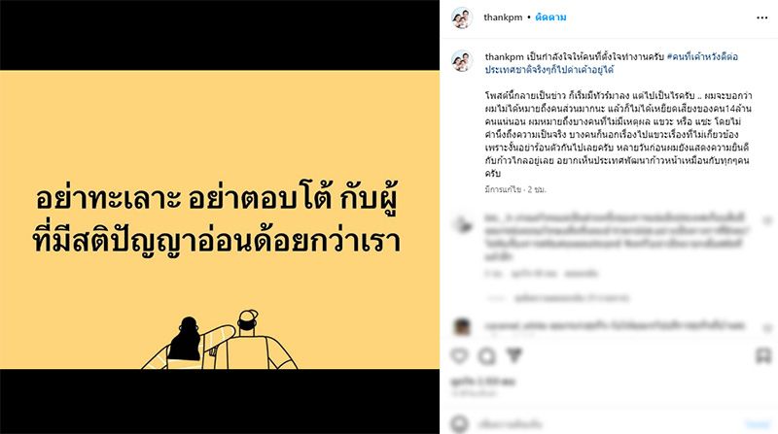Follow thankpm with ติดตาม link
Viewport: 778px width, 434px height.
(x=550, y=17)
